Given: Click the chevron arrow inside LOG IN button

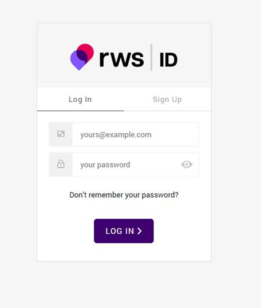Looking at the screenshot, I should point(140,231).
